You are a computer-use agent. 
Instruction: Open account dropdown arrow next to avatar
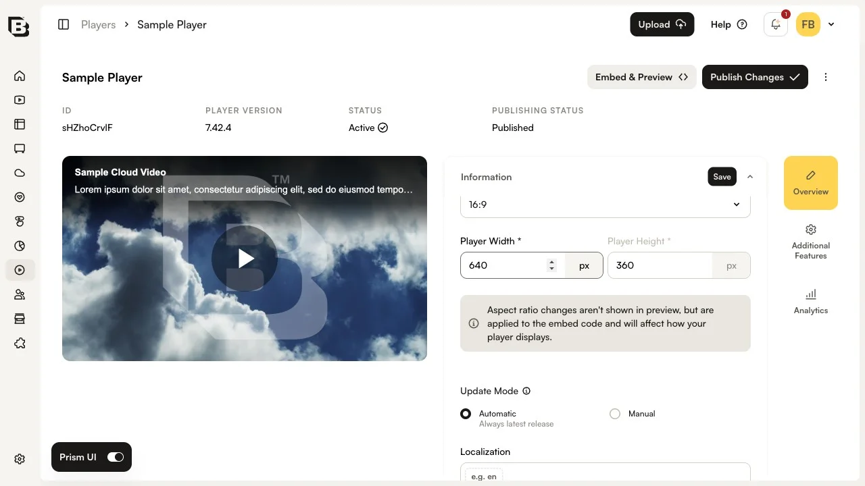point(831,24)
